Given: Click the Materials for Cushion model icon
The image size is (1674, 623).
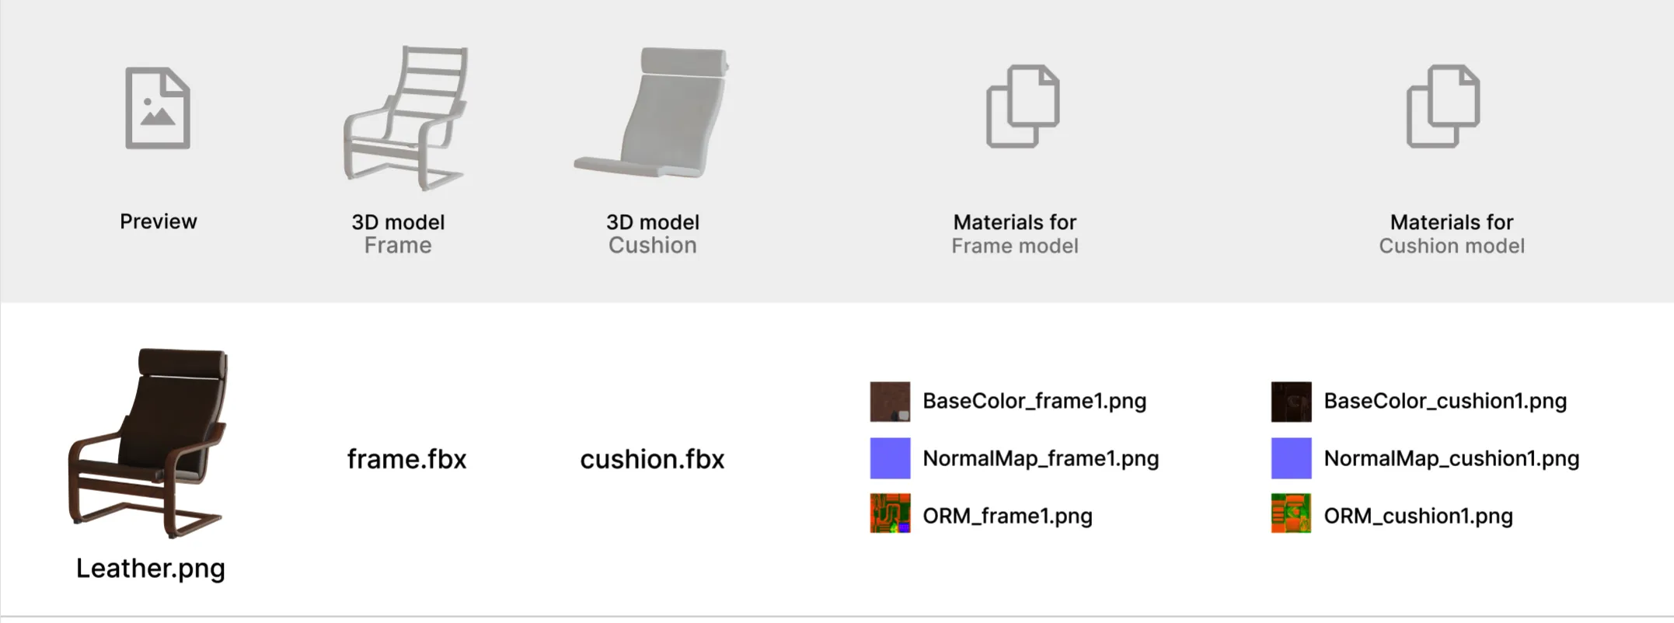Looking at the screenshot, I should point(1443,106).
